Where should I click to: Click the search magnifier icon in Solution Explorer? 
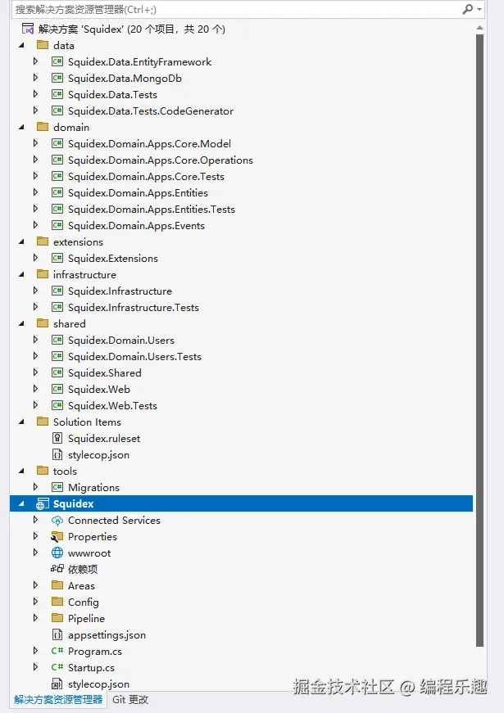point(467,9)
